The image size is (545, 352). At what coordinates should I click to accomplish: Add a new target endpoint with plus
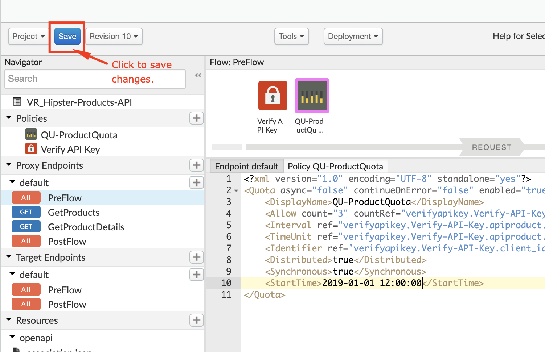(197, 257)
